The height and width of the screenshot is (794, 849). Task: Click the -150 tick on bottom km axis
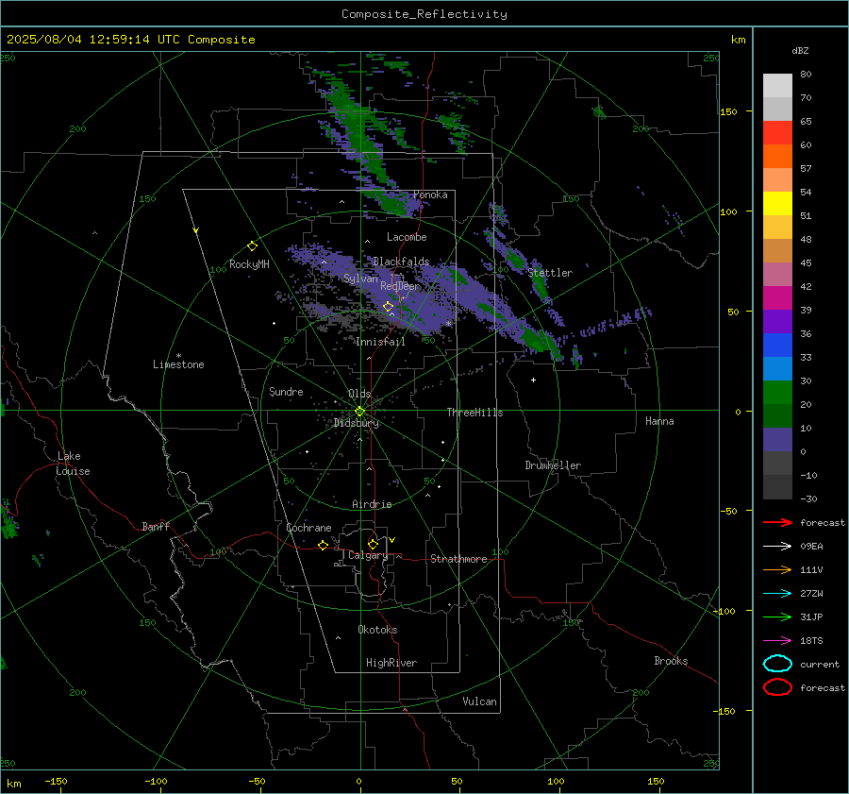56,781
